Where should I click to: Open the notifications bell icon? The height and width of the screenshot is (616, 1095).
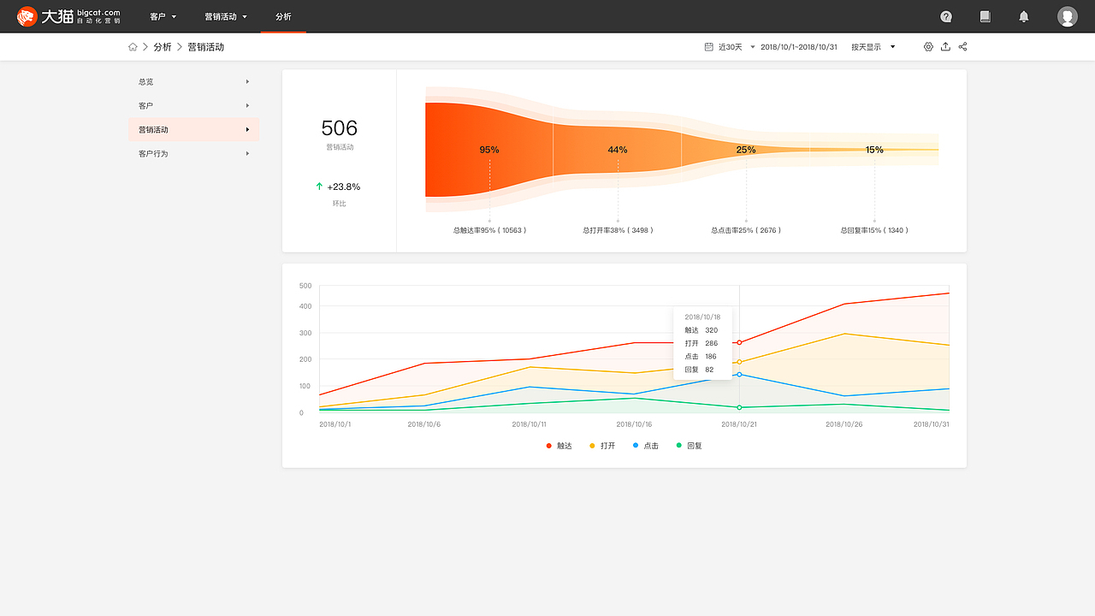(1024, 16)
